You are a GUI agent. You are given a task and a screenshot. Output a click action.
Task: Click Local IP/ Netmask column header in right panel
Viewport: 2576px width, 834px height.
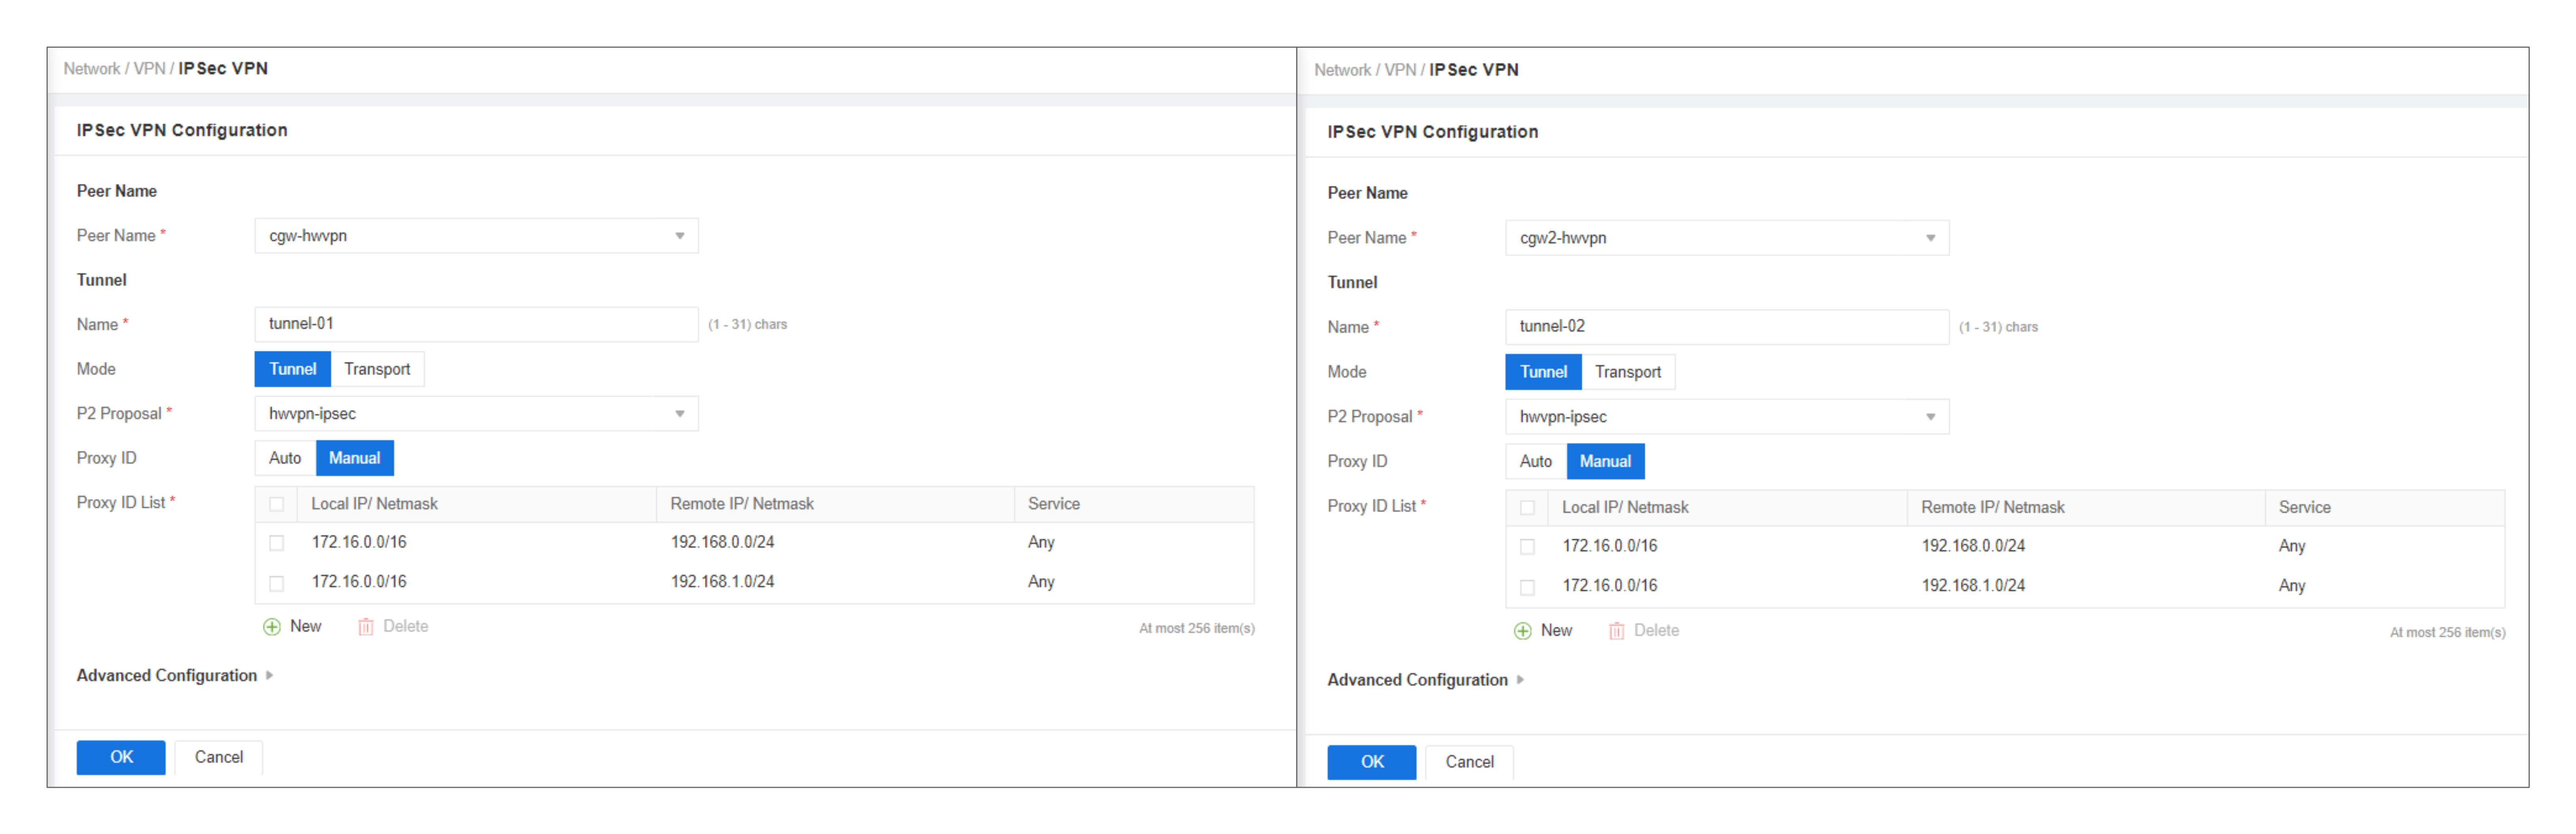(x=1625, y=508)
